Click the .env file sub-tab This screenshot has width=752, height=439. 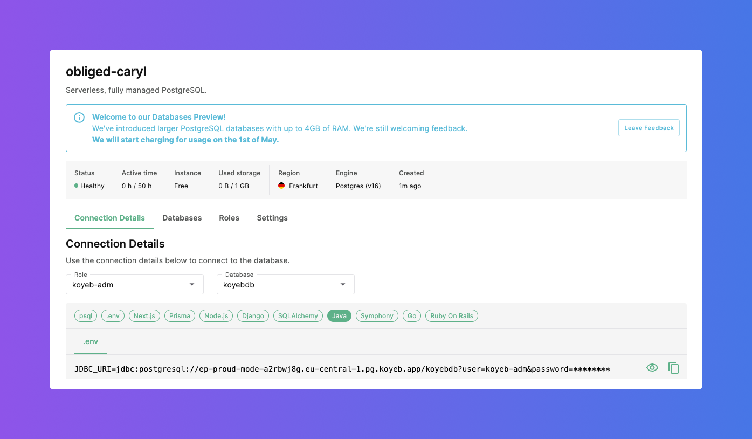(x=91, y=342)
